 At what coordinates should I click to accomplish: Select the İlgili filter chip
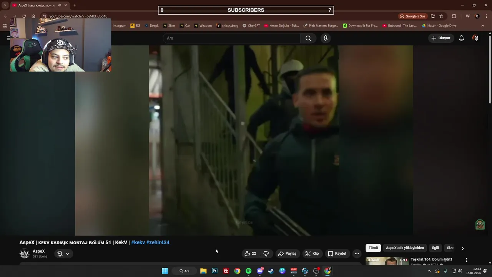coord(435,248)
